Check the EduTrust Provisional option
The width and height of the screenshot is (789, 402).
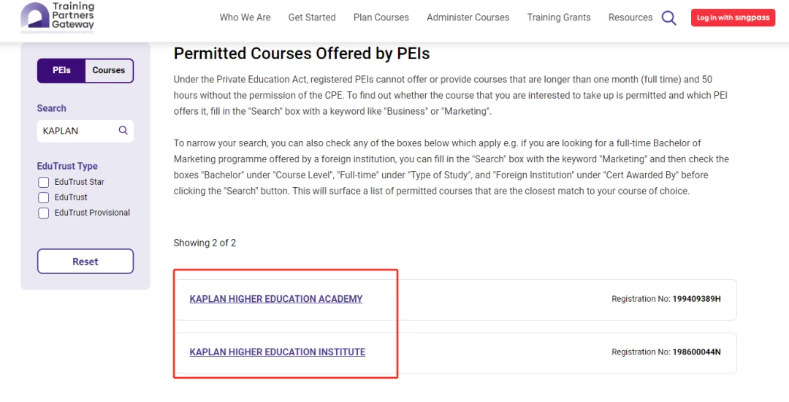(44, 213)
